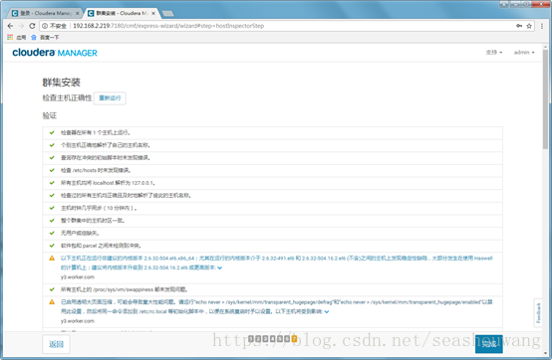
Task: Go back with the browser back arrow
Action: (x=10, y=26)
